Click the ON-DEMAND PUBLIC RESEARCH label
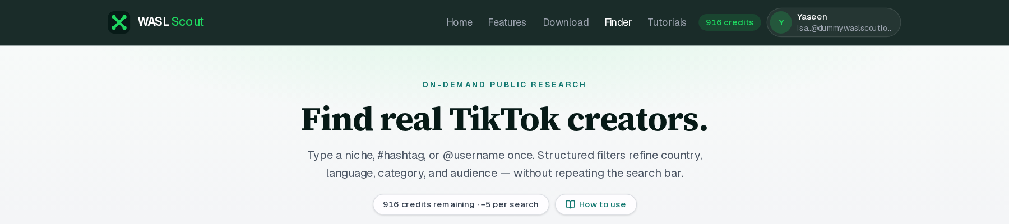This screenshot has width=1009, height=224. (504, 85)
